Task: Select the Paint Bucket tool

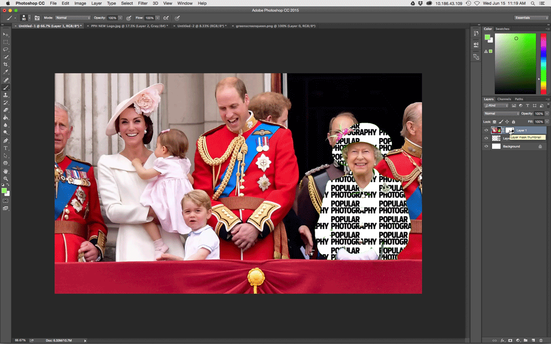Action: pyautogui.click(x=6, y=118)
